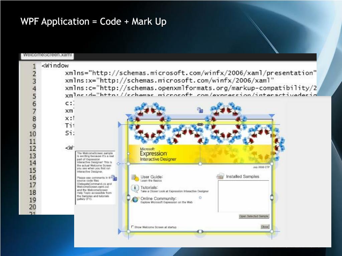
Task: Click the top-right blue triangle margin marker
Action: [x=272, y=116]
